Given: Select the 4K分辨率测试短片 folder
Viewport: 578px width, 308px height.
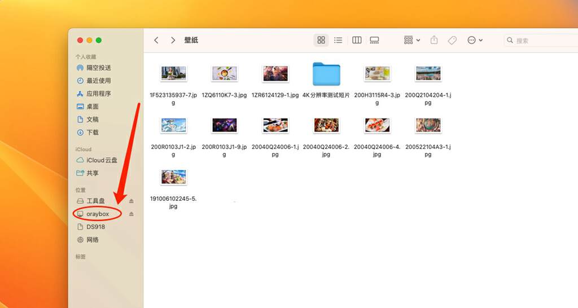Looking at the screenshot, I should click(326, 74).
